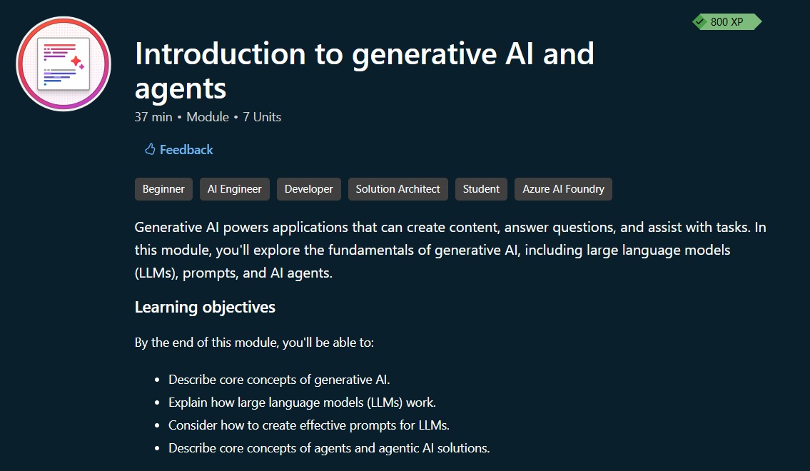Click the '7 Units' text
Viewport: 810px width, 471px height.
262,117
